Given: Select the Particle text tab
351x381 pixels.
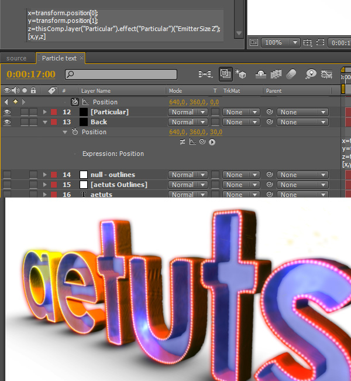Looking at the screenshot, I should click(x=60, y=58).
